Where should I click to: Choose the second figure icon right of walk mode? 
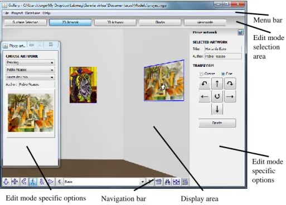[x=42, y=182]
